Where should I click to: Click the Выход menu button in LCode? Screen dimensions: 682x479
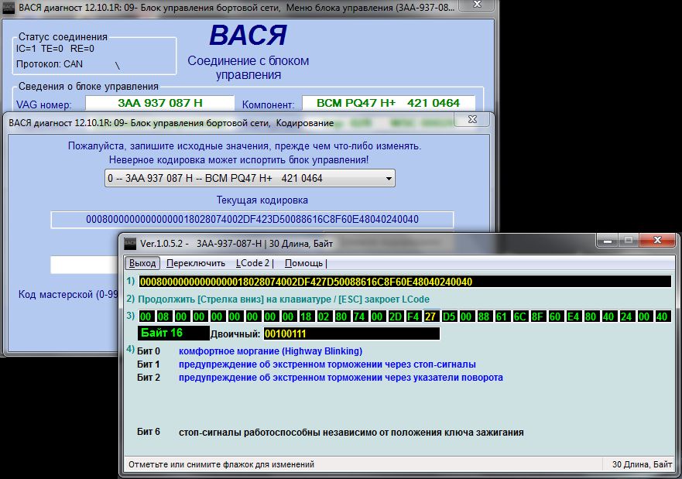coord(142,263)
